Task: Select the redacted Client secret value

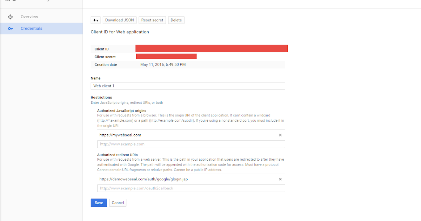Action: [x=166, y=56]
